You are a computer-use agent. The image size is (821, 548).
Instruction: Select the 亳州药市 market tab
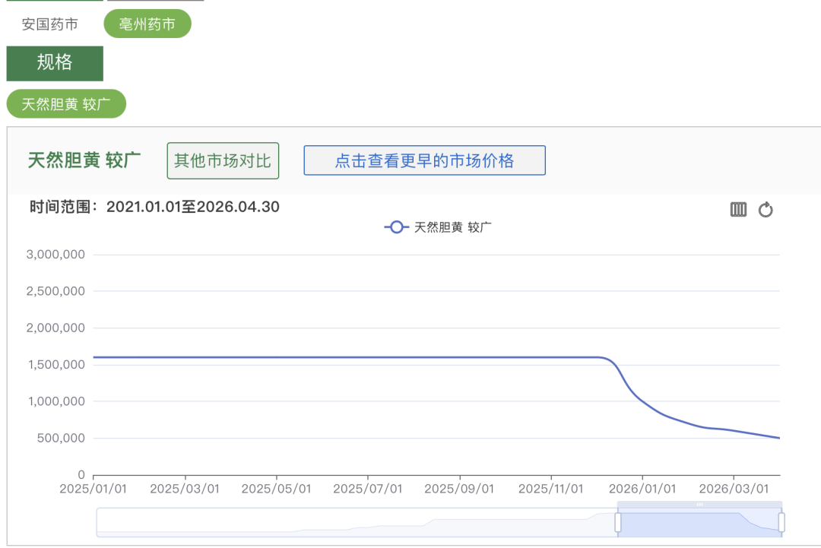(147, 24)
